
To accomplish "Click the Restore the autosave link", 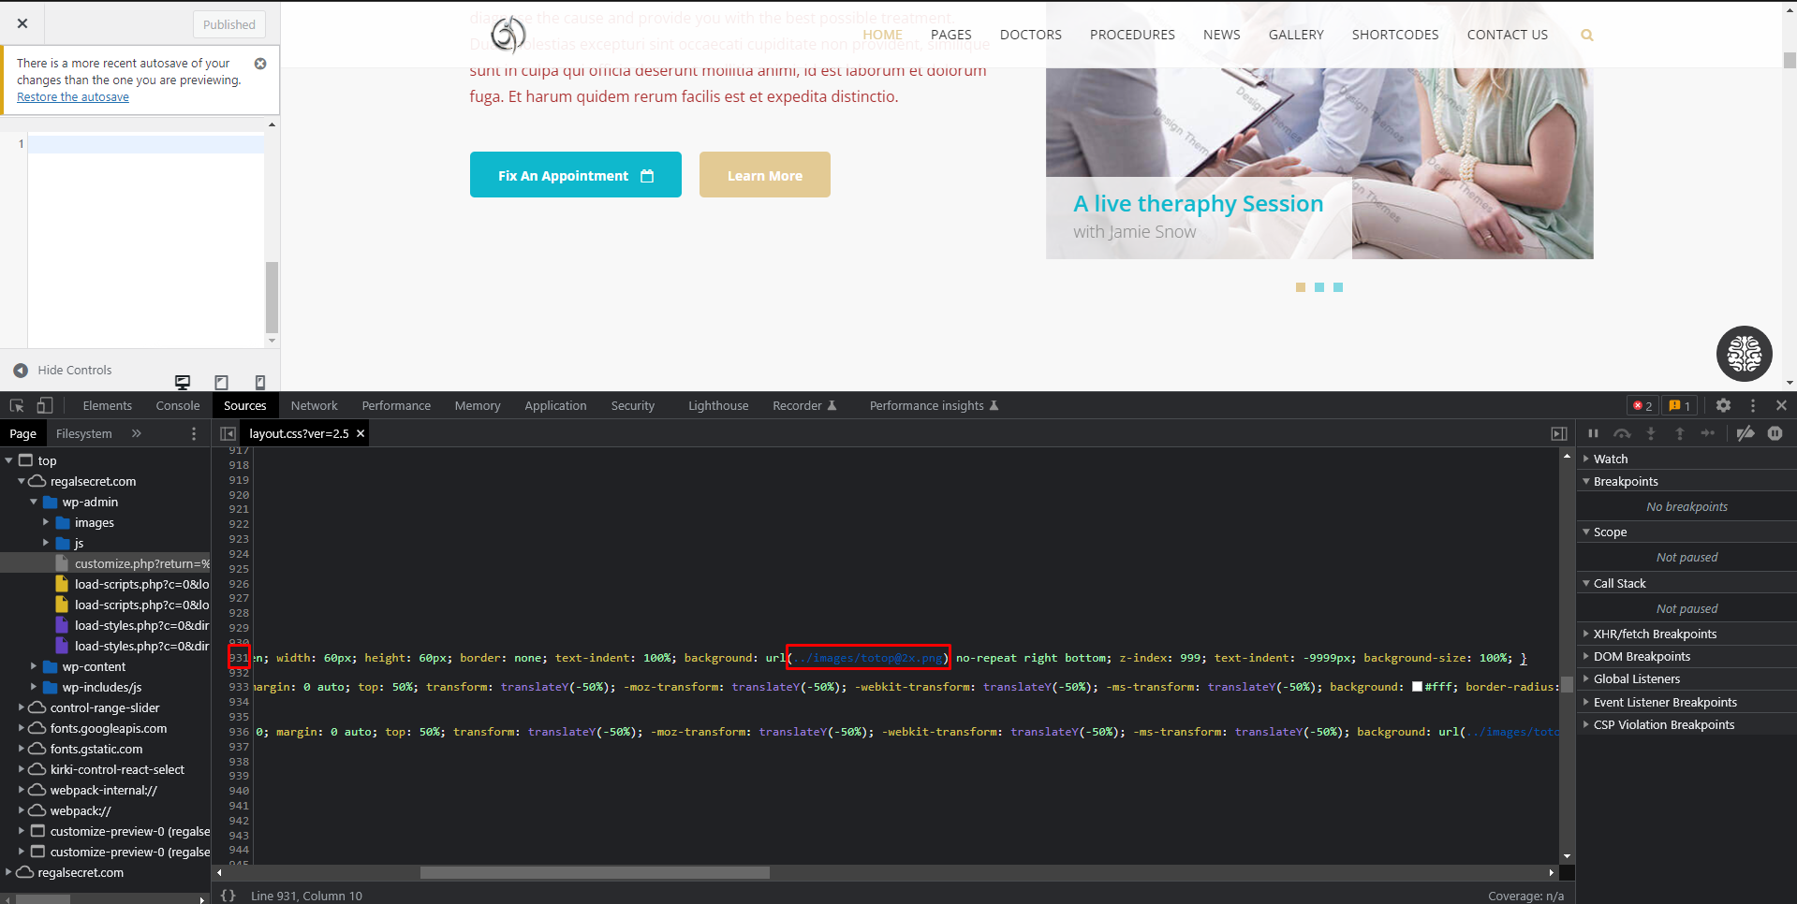I will [73, 97].
